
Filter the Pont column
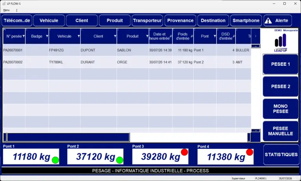point(215,36)
